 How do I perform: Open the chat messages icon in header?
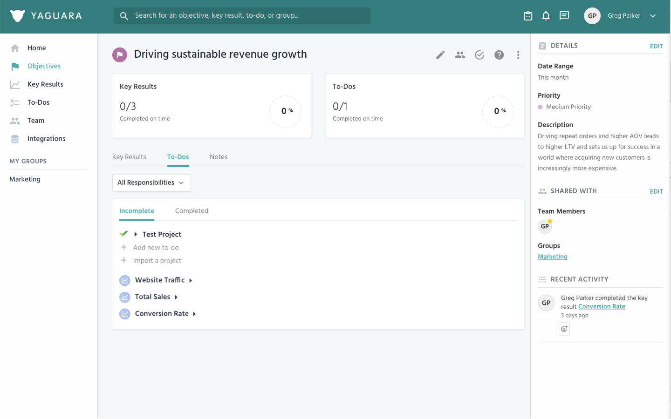(564, 16)
